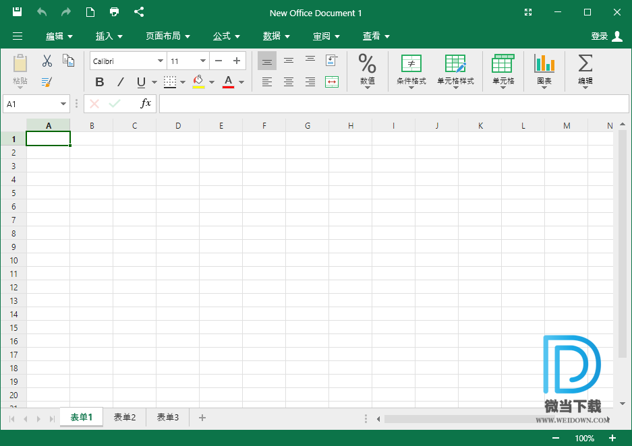
Task: Toggle wrap text icon
Action: click(332, 61)
